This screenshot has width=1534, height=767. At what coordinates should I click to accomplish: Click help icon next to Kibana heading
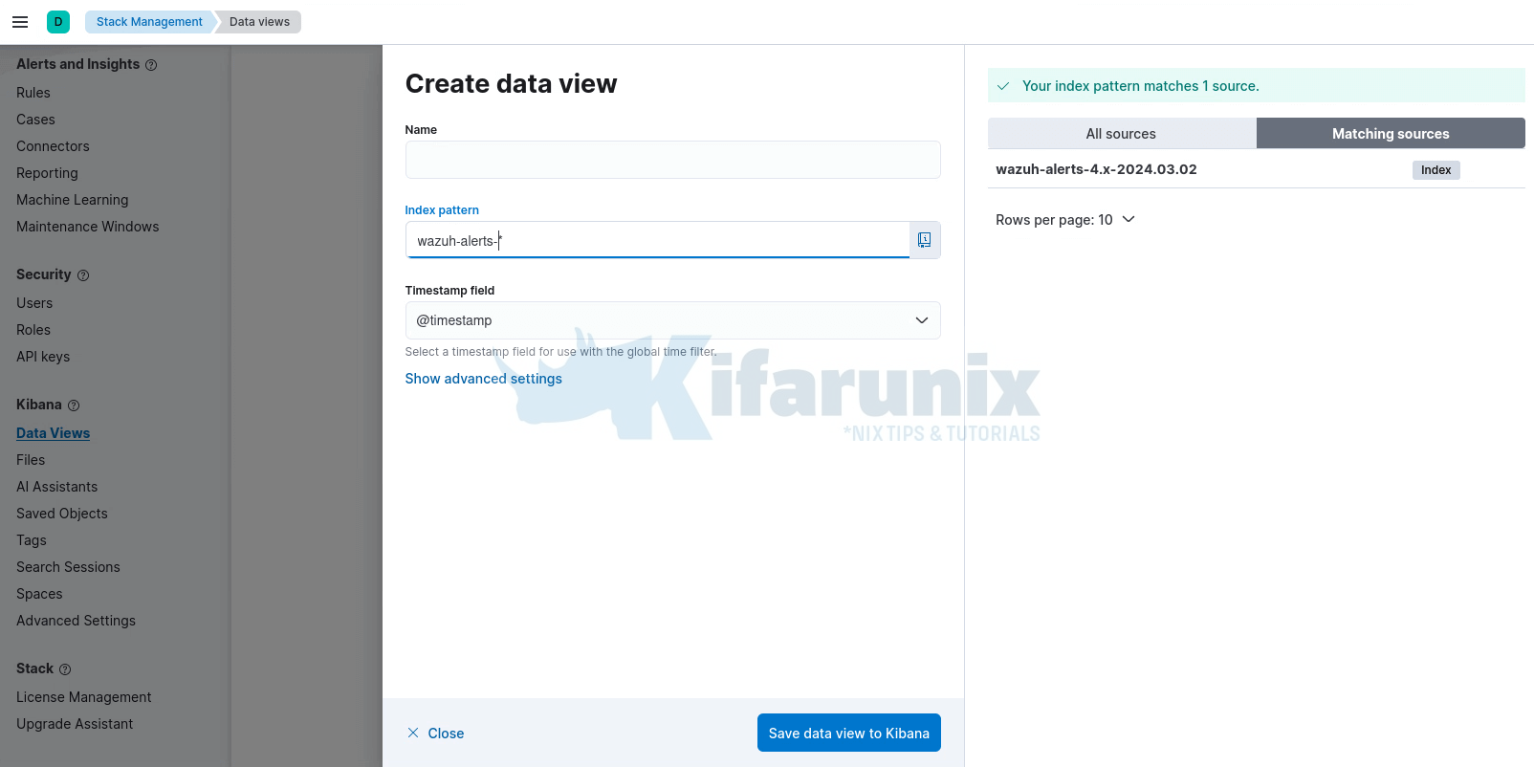[74, 405]
